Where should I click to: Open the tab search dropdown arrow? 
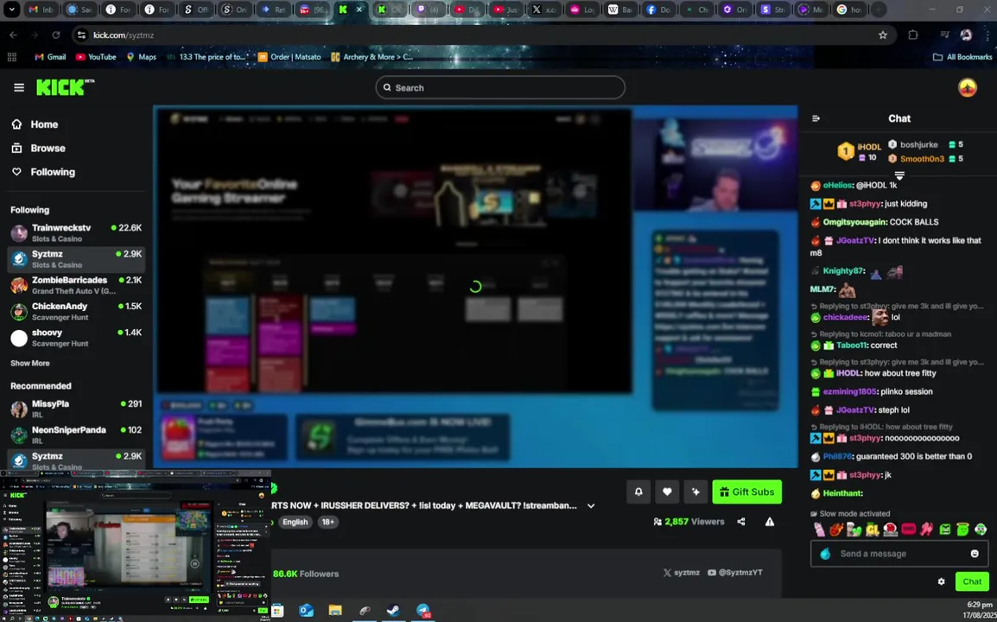click(x=11, y=10)
